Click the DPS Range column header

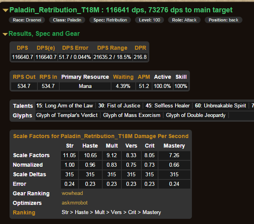coord(112,48)
